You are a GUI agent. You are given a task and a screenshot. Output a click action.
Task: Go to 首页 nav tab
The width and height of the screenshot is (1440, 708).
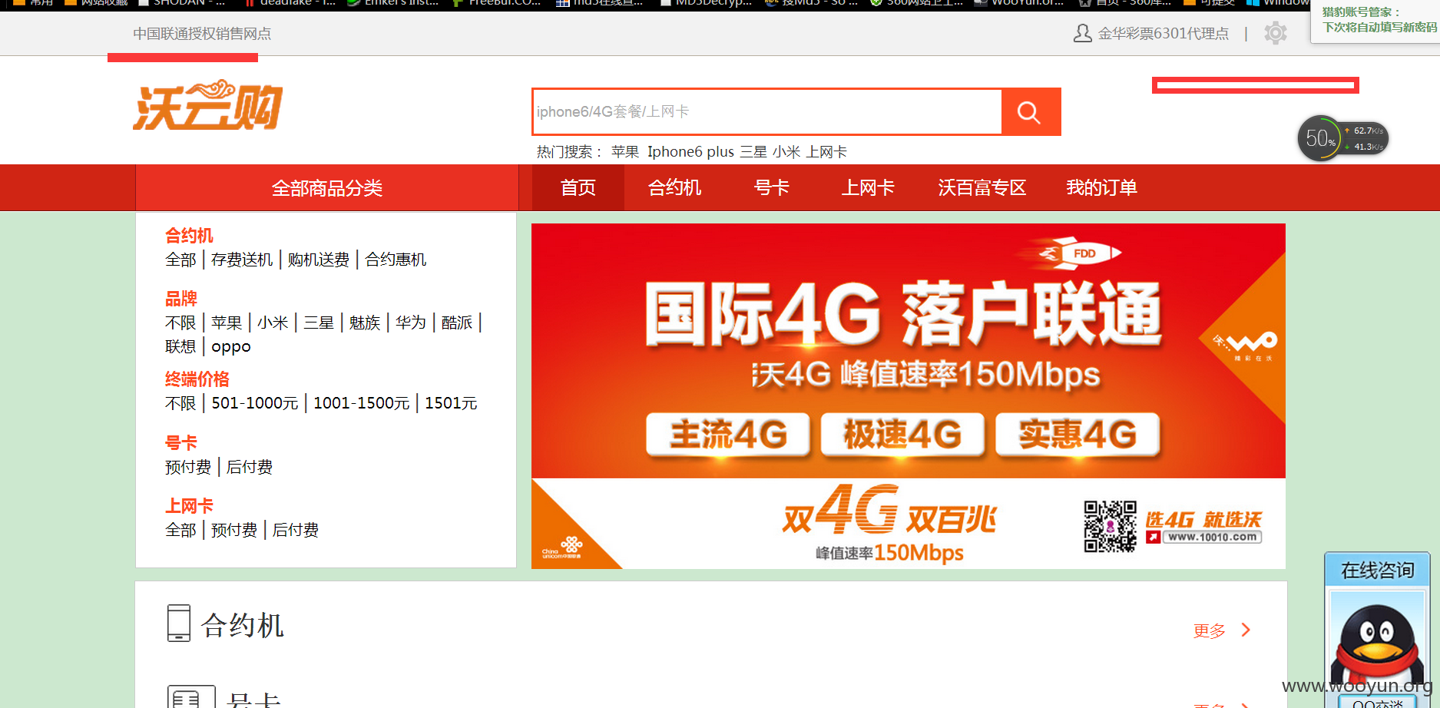point(578,188)
